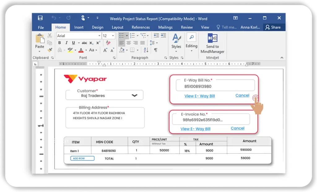Open the font size dropdown
Viewport: 317px width, 192px height.
113,36
